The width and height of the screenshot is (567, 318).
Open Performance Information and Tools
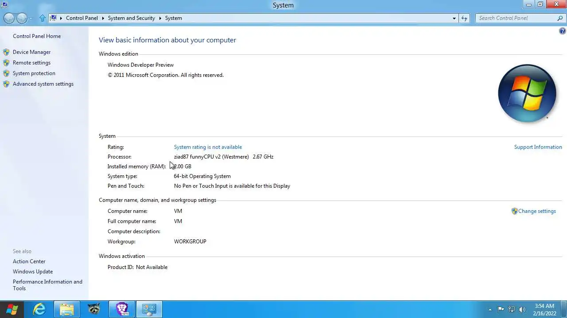[x=47, y=285]
